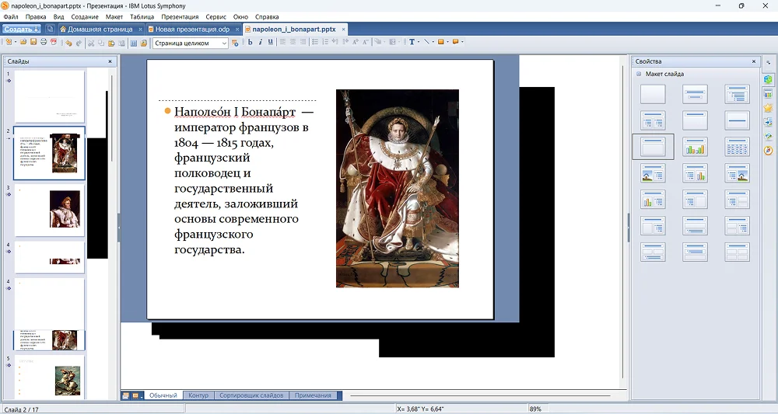This screenshot has width=778, height=414.
Task: Select the Line drawing tool
Action: pos(426,43)
